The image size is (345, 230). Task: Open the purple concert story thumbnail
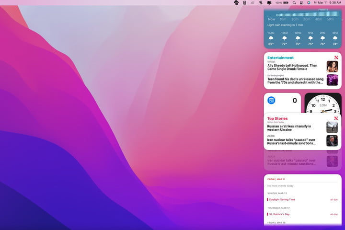(332, 80)
